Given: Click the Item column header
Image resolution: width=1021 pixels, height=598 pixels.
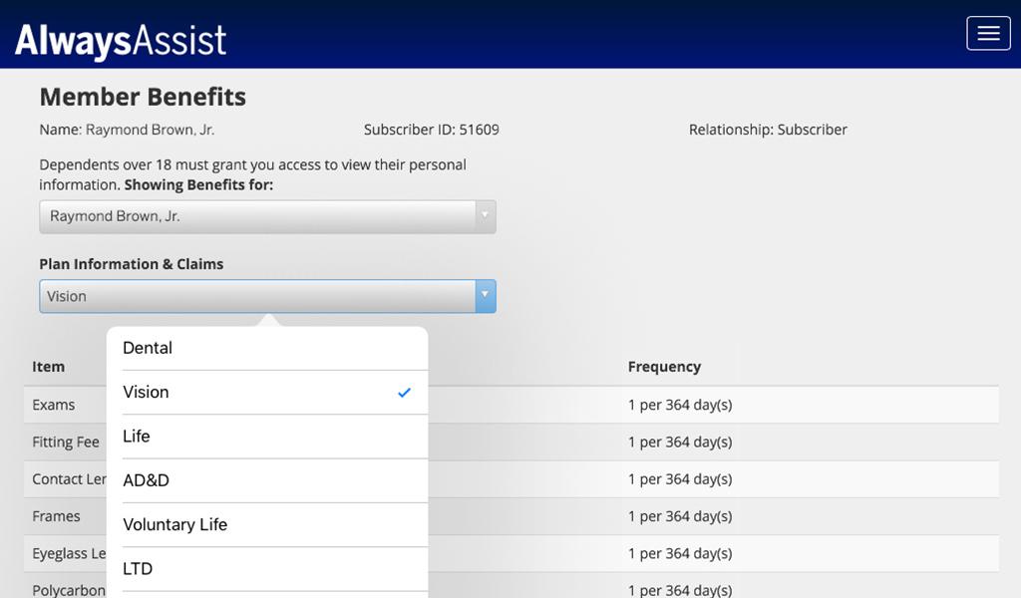Looking at the screenshot, I should (48, 367).
